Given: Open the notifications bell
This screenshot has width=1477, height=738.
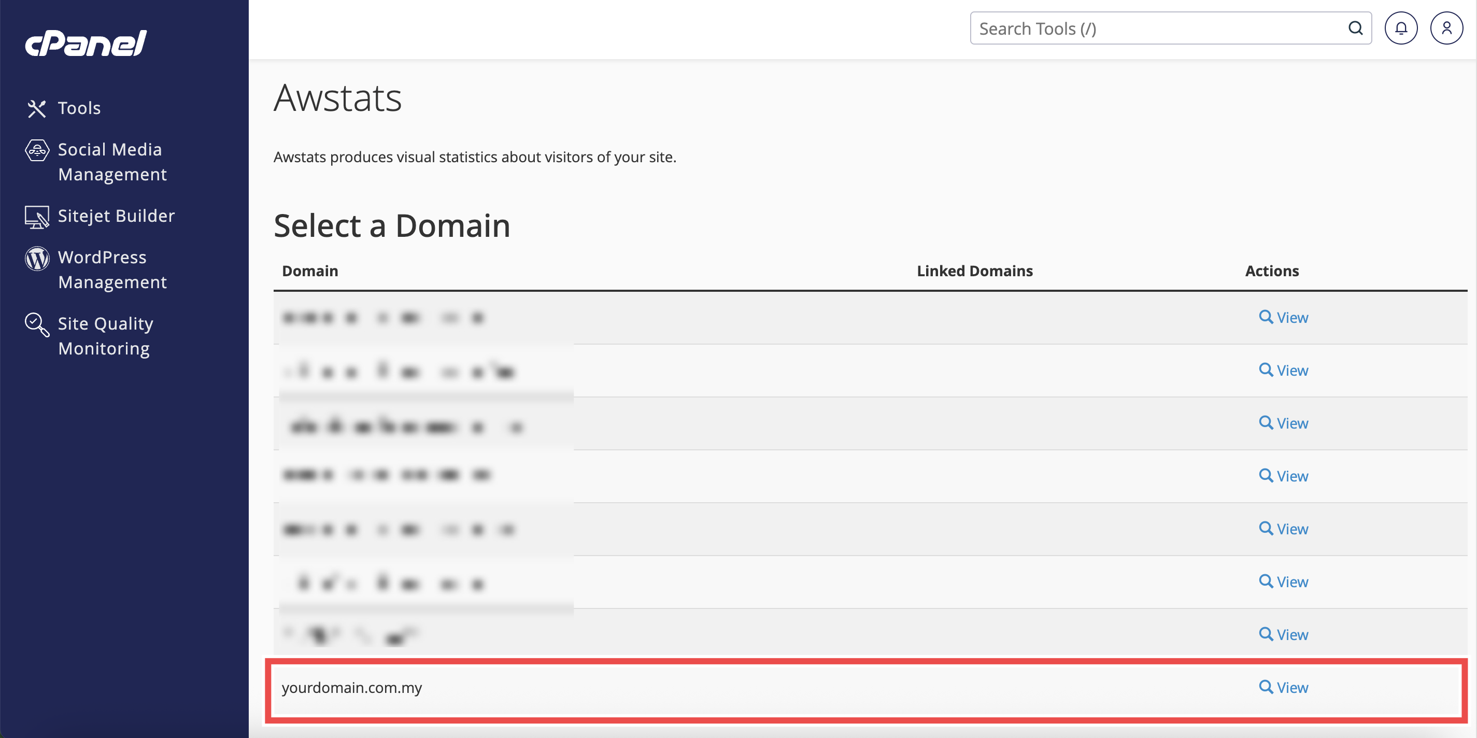Looking at the screenshot, I should point(1401,28).
